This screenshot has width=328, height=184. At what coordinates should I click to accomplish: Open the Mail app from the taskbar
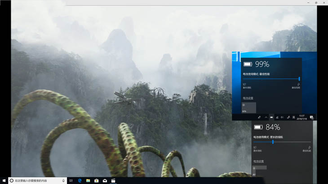tap(105, 181)
